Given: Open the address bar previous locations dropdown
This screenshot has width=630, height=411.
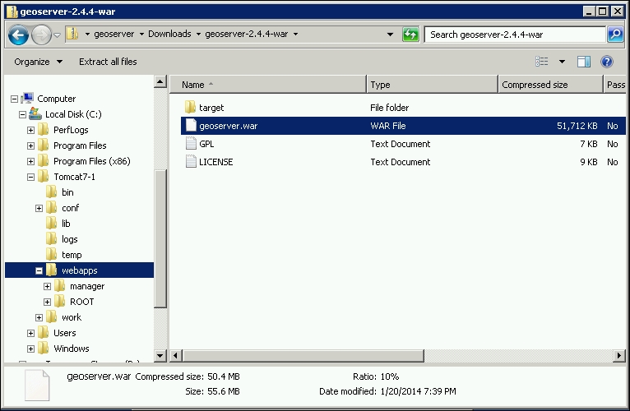Looking at the screenshot, I should pos(390,35).
